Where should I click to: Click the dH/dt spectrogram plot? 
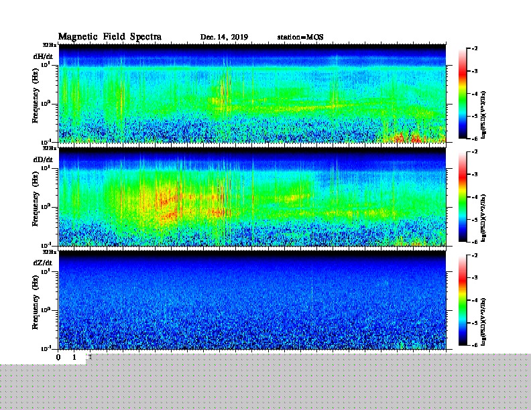pos(252,93)
